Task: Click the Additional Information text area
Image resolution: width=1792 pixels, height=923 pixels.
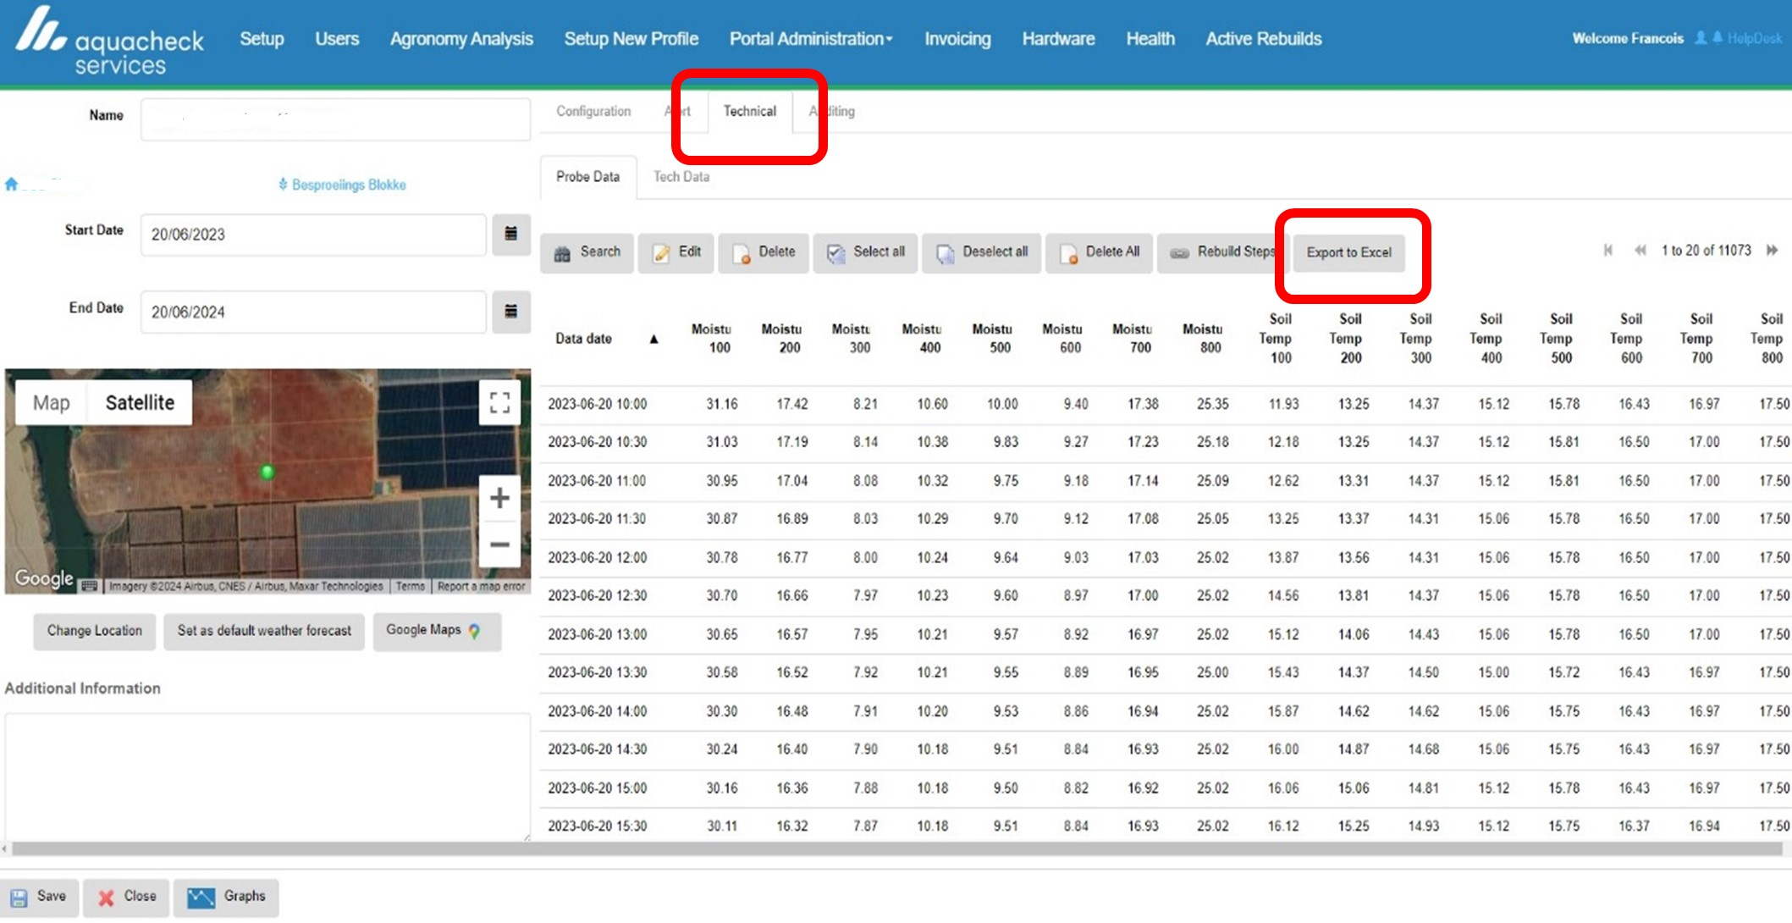Action: click(267, 777)
